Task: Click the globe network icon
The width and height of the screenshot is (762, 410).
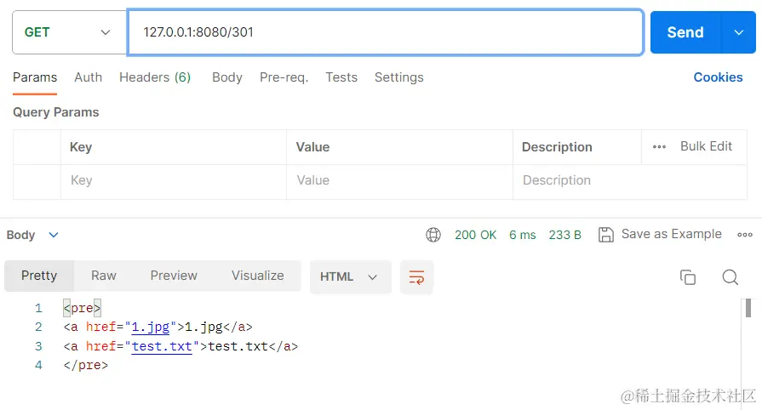Action: tap(433, 235)
